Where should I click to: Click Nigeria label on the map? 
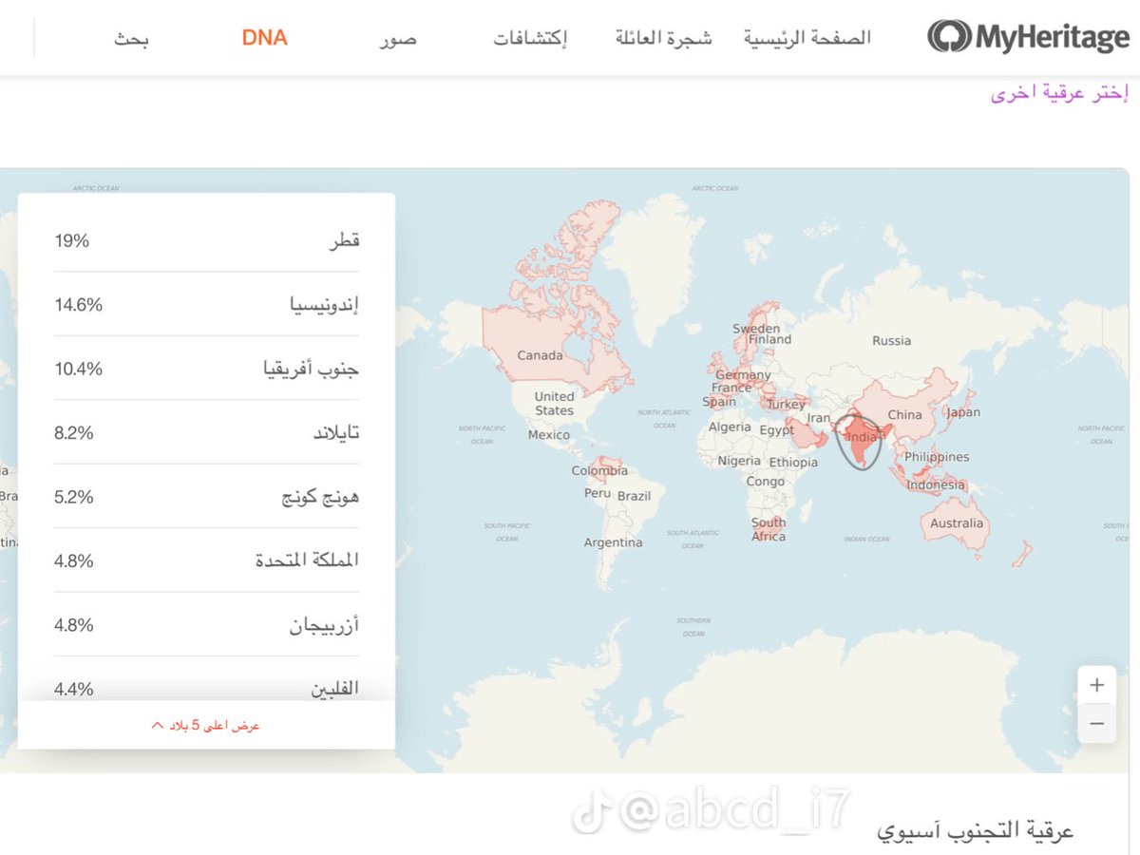(x=739, y=460)
